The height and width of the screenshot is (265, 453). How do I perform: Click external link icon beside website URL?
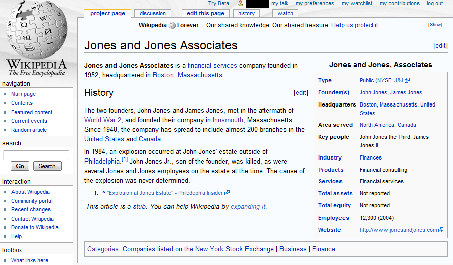pos(441,230)
